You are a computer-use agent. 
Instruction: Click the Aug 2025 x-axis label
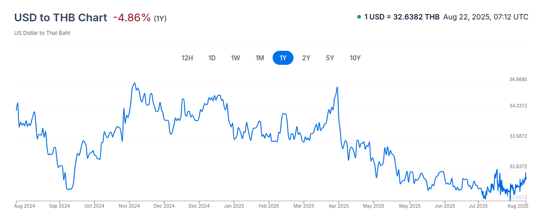517,206
